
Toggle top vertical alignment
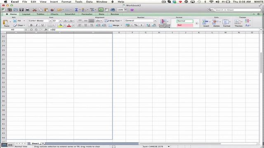pyautogui.click(x=80, y=21)
